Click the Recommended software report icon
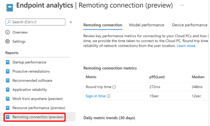The height and width of the screenshot is (126, 210). (x=7, y=80)
